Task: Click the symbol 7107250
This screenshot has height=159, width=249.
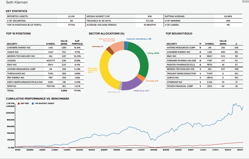Action: pos(50,86)
